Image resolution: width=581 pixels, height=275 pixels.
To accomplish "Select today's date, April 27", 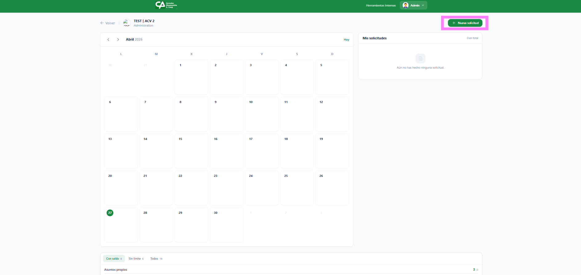I will pos(121,225).
